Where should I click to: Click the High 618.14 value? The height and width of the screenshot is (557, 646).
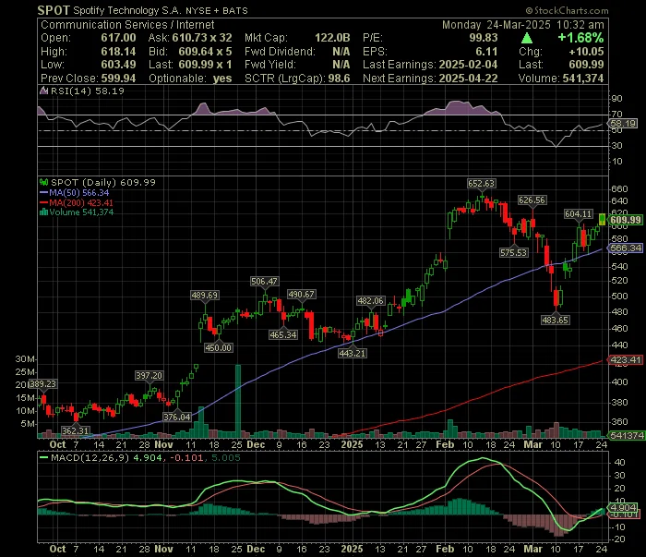[119, 51]
